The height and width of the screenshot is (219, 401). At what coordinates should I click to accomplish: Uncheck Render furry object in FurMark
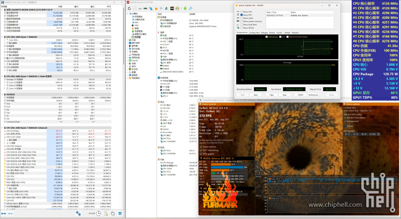point(345,118)
